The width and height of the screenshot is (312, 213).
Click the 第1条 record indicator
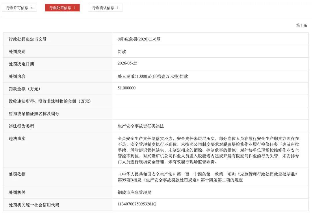[301, 25]
